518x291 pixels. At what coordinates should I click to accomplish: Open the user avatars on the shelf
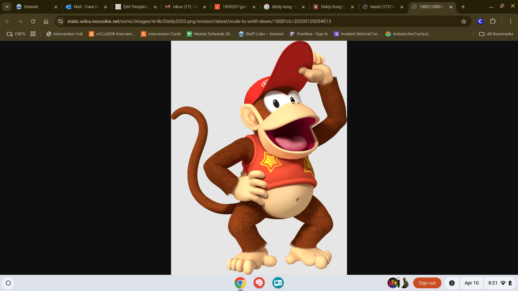398,283
